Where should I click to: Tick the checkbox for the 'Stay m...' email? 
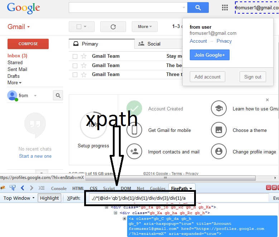[75, 57]
